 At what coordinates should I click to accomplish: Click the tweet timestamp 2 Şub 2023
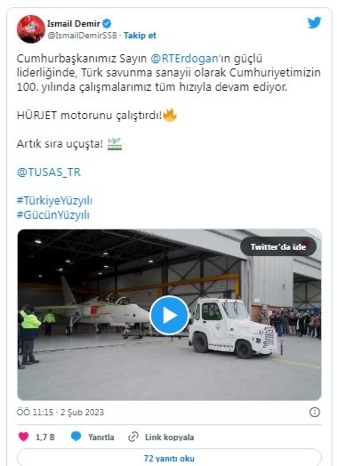[82, 412]
